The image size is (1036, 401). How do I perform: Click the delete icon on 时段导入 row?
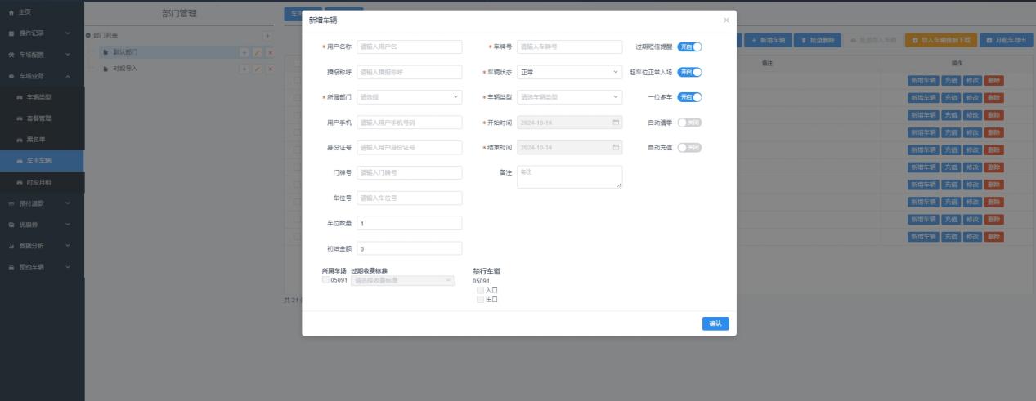point(270,69)
